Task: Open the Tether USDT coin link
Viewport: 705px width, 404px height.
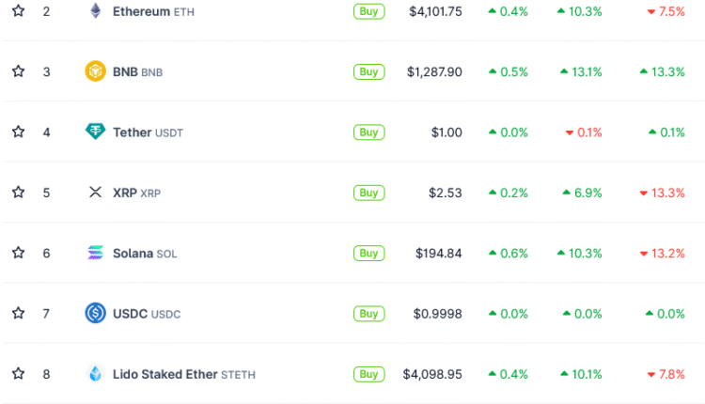Action: click(148, 132)
